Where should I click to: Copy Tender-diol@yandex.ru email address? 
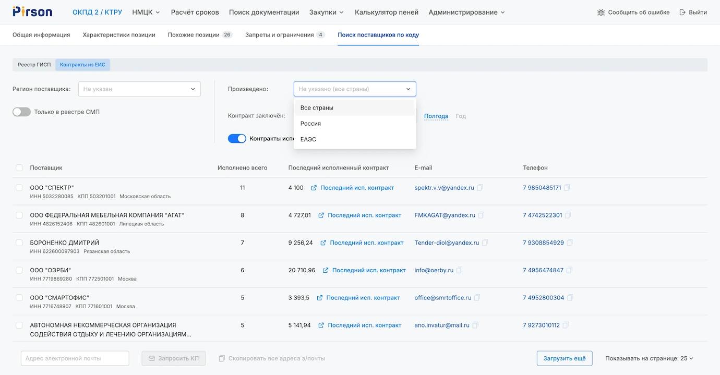tap(485, 243)
